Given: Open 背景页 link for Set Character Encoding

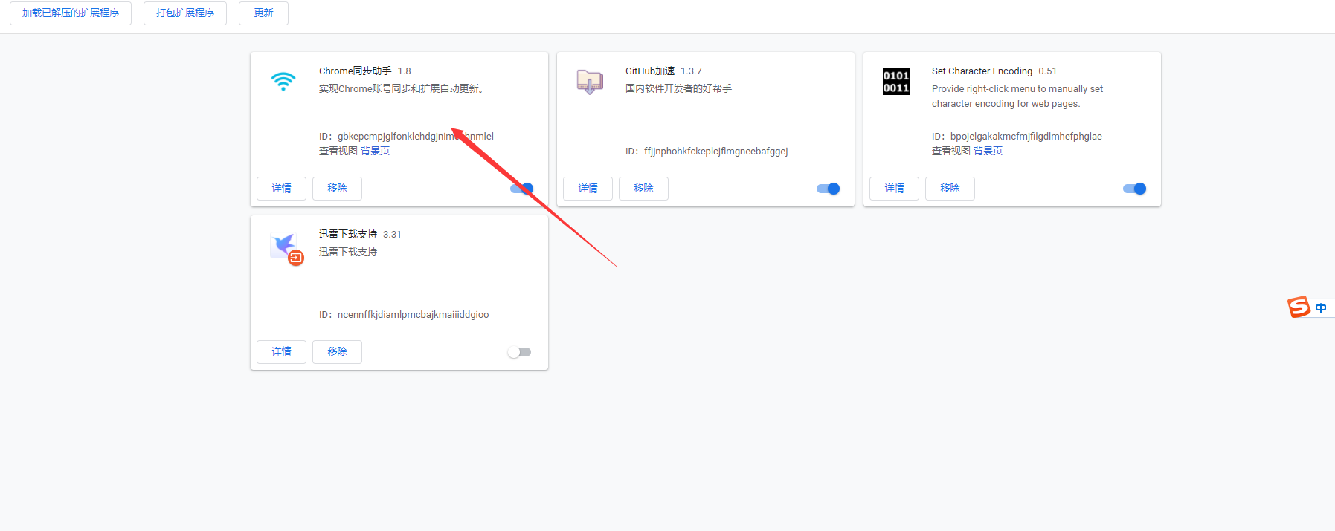Looking at the screenshot, I should [x=988, y=151].
